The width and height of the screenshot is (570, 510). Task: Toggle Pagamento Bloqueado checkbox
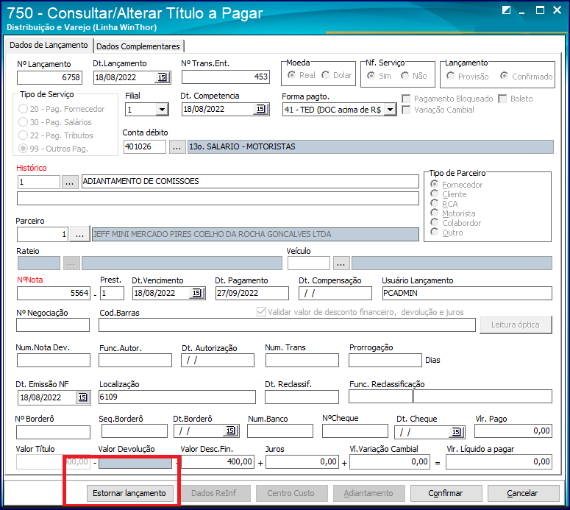point(406,99)
